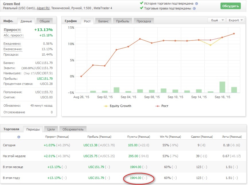Expand the Ещё dropdown
This screenshot has width=248, height=185.
point(216,20)
